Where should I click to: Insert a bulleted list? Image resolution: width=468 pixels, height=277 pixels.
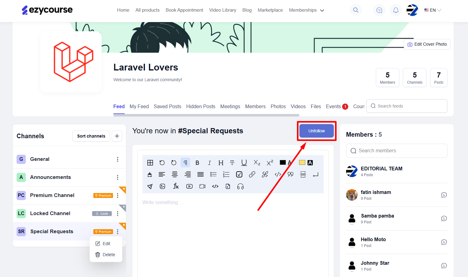[213, 174]
